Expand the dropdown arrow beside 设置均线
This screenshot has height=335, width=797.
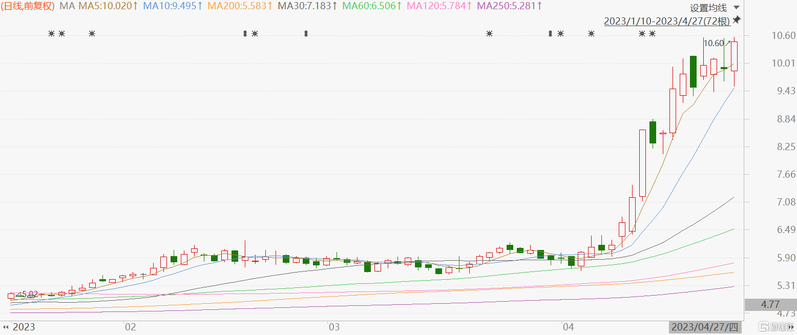tap(737, 8)
